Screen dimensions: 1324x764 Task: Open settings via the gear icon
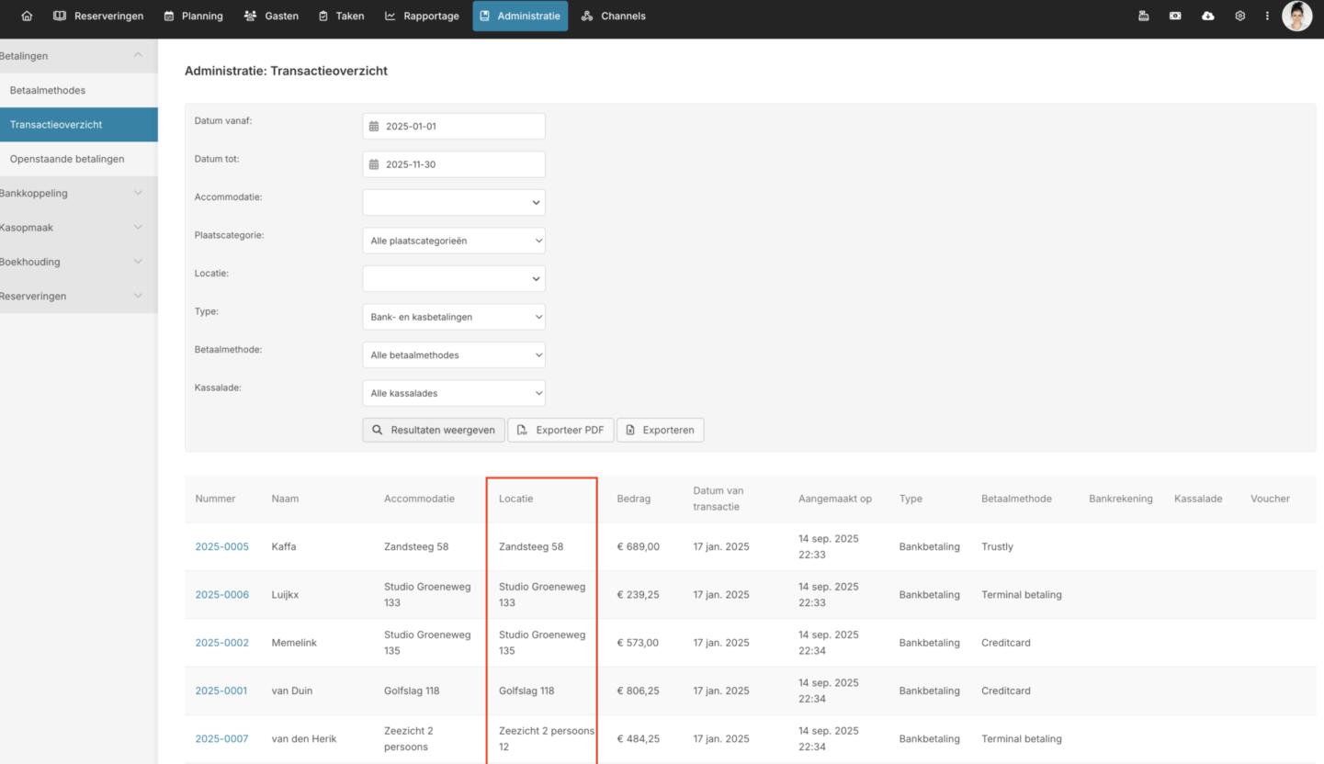point(1239,16)
